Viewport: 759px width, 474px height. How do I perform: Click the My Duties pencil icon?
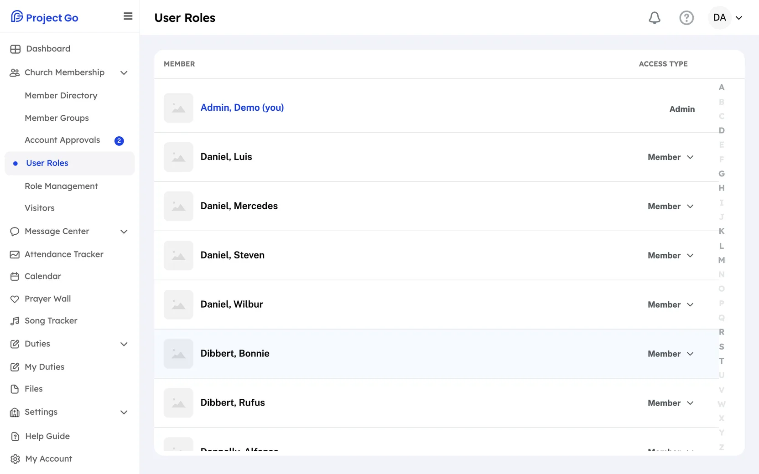click(x=15, y=367)
